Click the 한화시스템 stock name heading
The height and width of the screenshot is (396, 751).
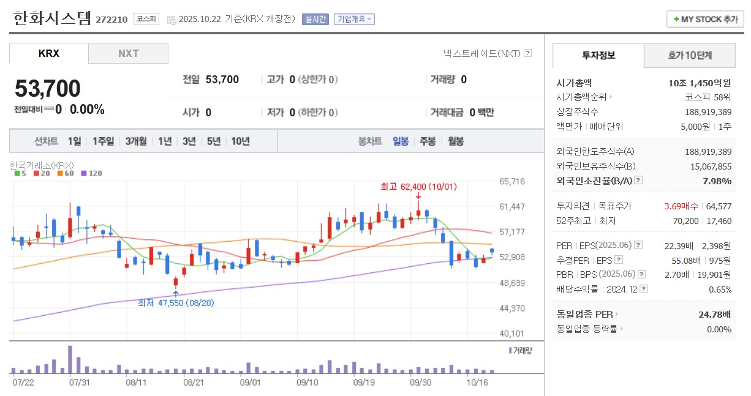51,18
